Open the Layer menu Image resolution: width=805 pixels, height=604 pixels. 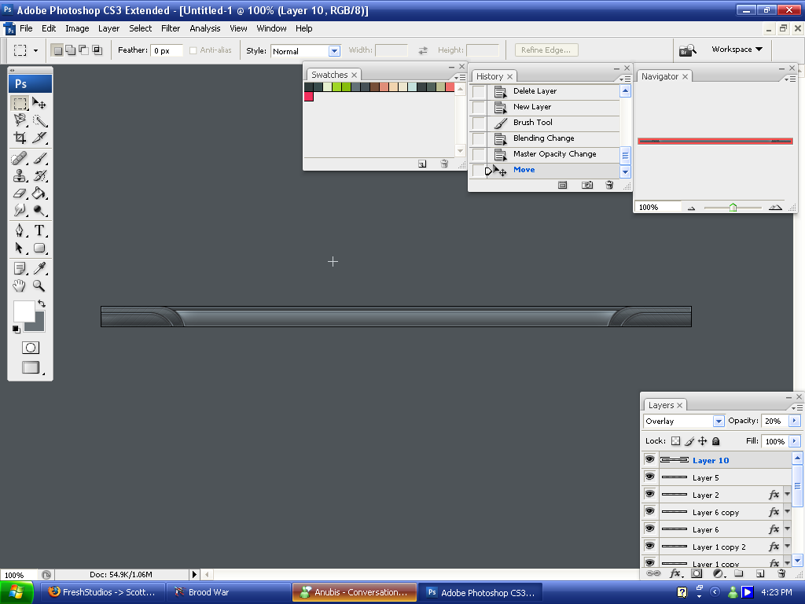pos(108,28)
